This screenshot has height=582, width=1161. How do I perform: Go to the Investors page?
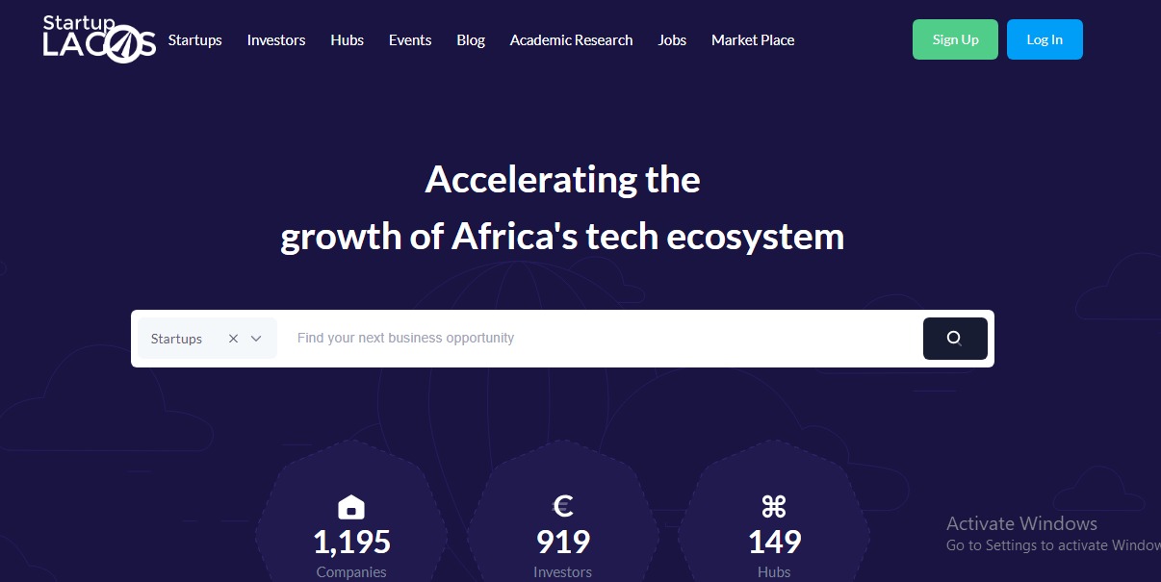coord(276,40)
